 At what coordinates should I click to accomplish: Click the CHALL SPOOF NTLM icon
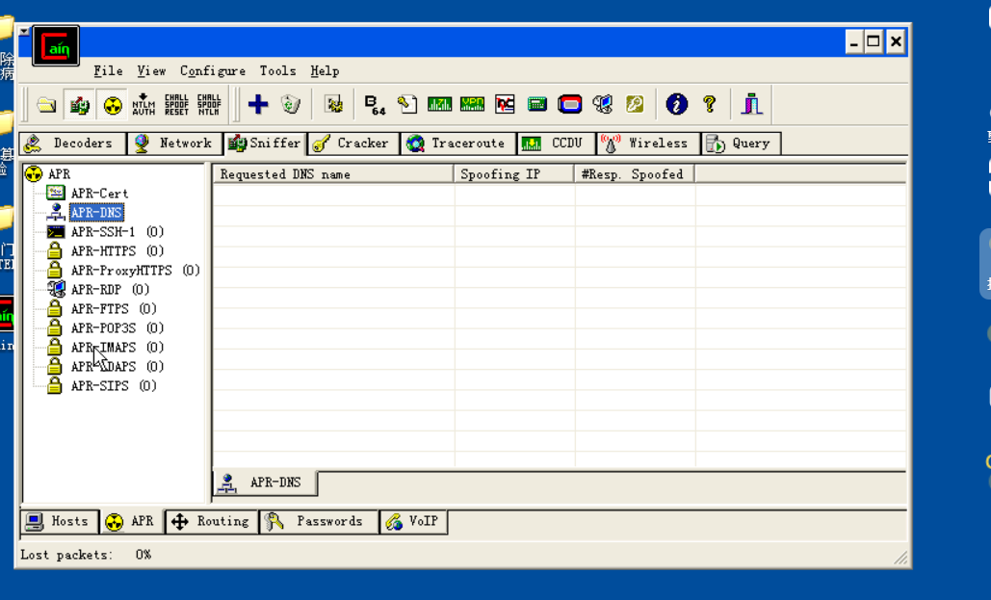click(209, 104)
